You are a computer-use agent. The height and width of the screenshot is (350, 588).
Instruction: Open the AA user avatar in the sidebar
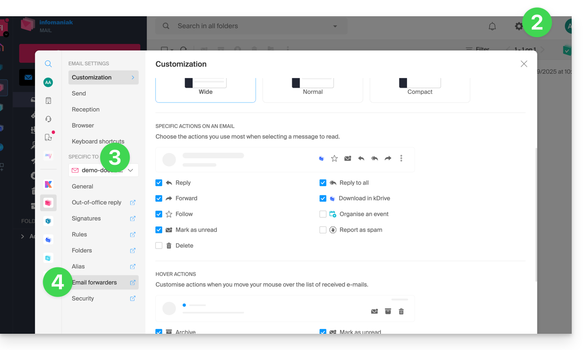[x=48, y=82]
